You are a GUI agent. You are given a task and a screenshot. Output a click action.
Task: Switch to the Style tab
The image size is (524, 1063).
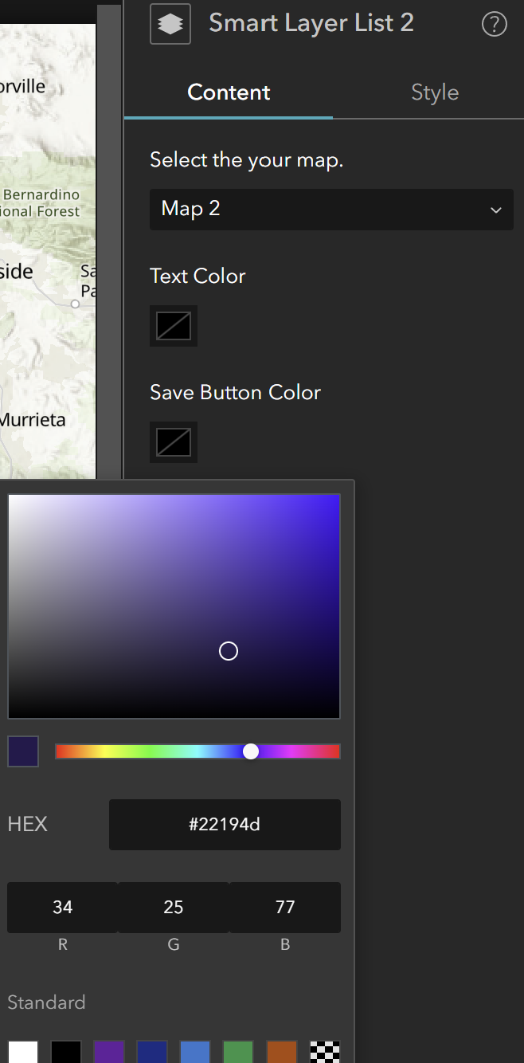click(435, 92)
